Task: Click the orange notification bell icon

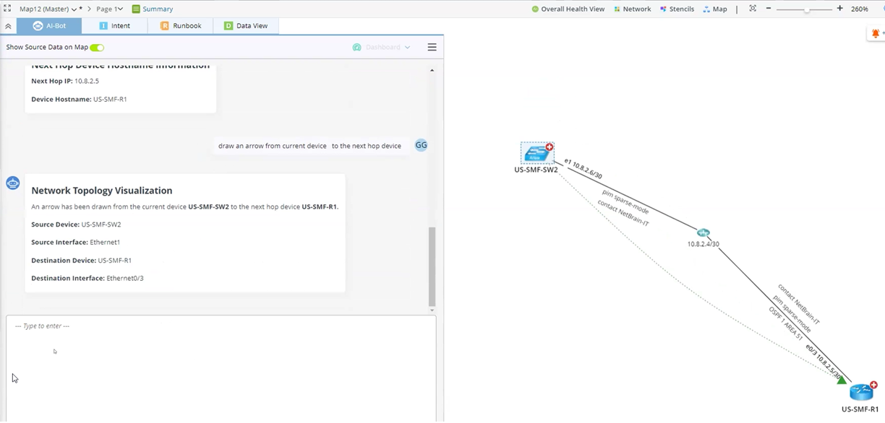Action: pos(876,33)
